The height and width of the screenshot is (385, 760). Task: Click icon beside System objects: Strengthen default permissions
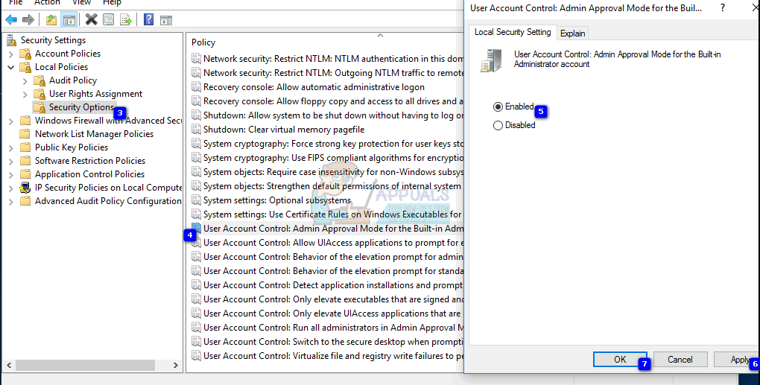pos(196,186)
